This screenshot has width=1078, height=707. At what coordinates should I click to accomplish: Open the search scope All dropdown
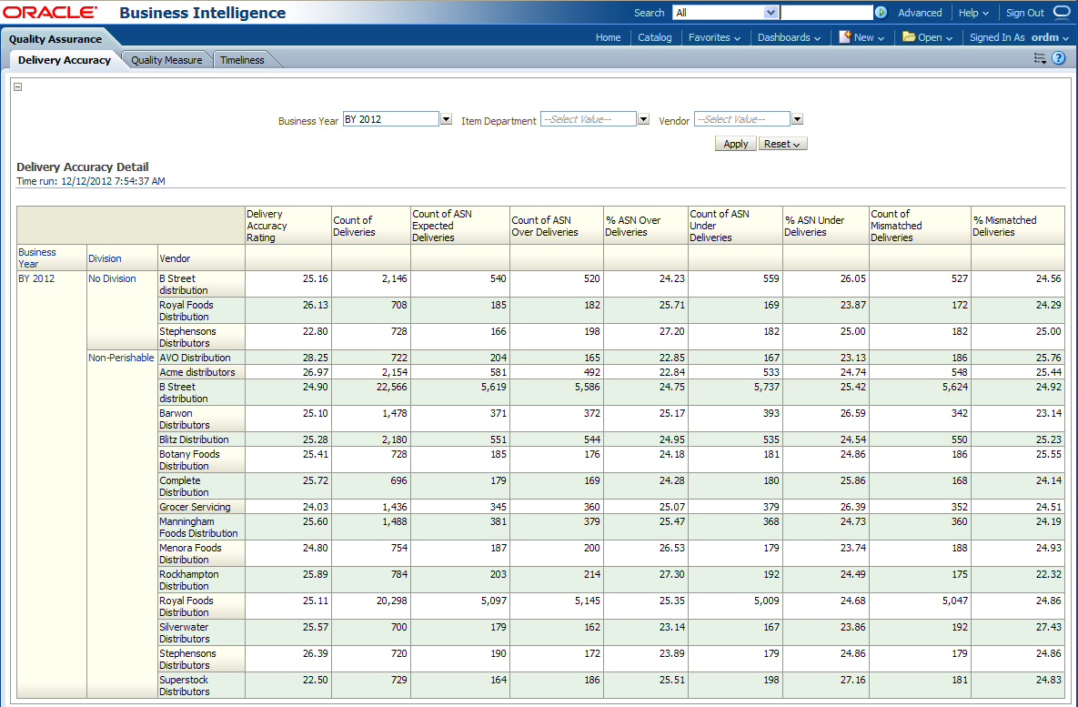click(x=771, y=13)
